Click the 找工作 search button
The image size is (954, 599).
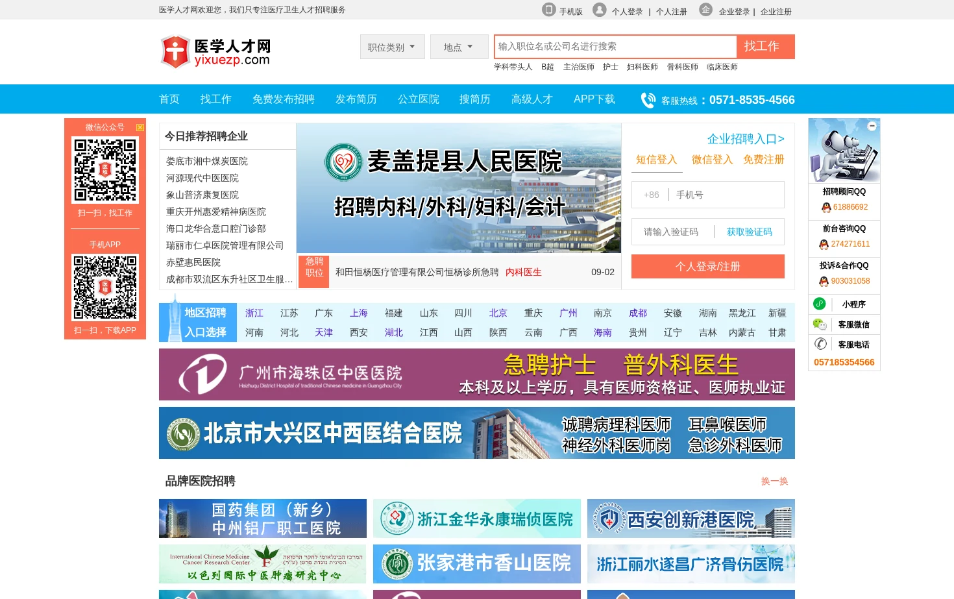766,47
